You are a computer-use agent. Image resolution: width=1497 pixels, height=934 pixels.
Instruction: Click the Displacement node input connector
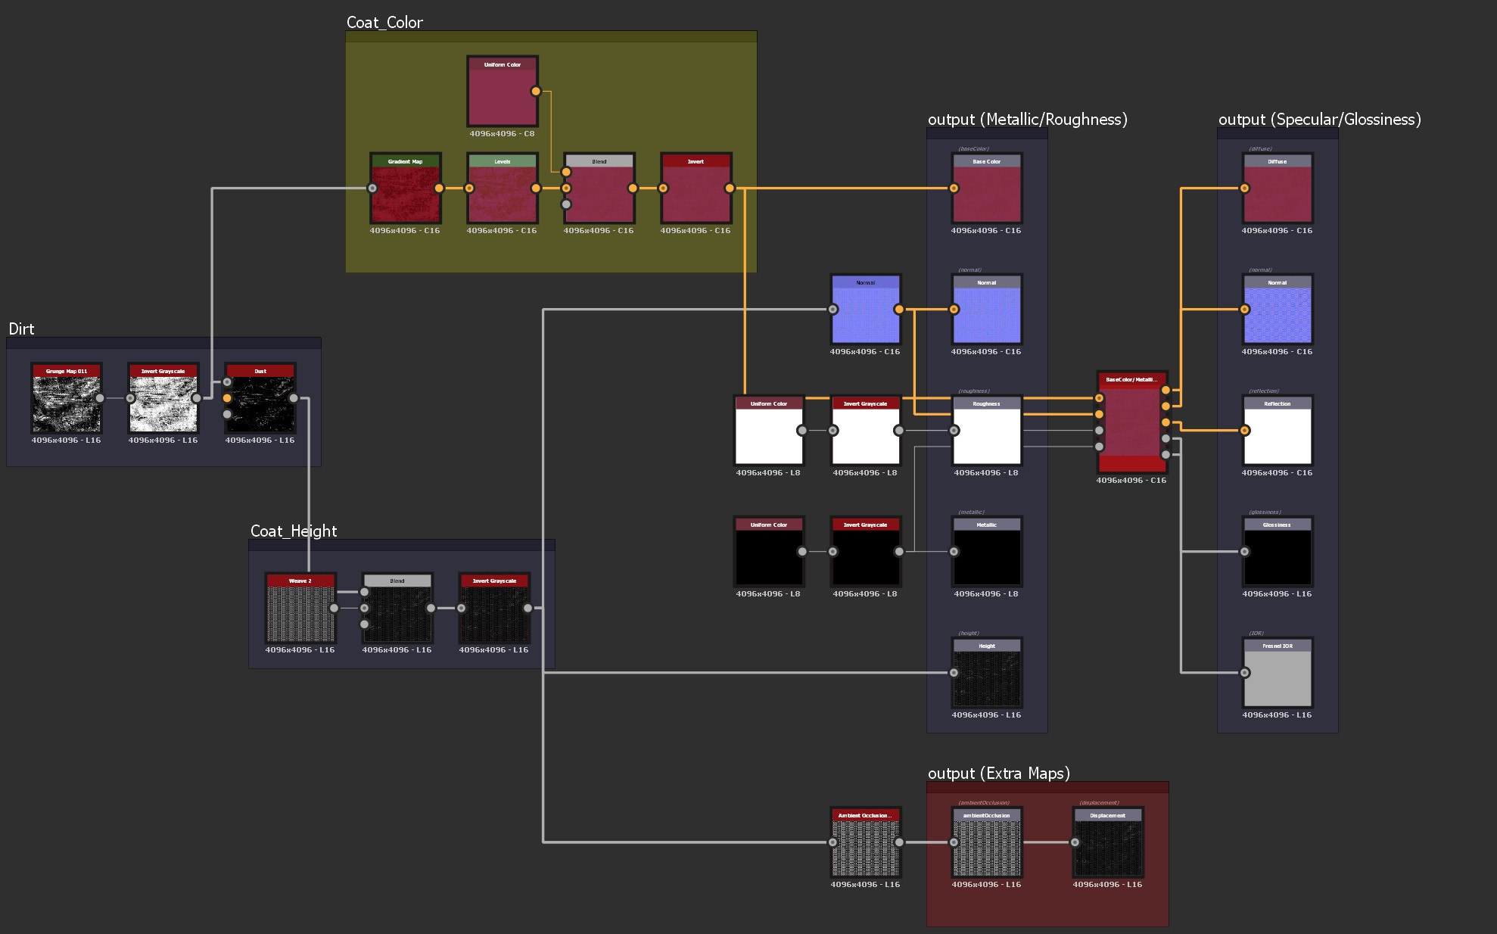[x=1075, y=842]
